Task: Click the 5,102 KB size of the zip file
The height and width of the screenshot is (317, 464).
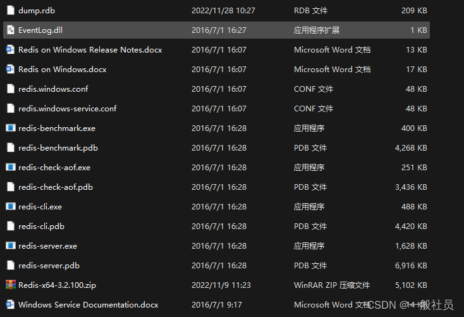Action: pyautogui.click(x=411, y=285)
